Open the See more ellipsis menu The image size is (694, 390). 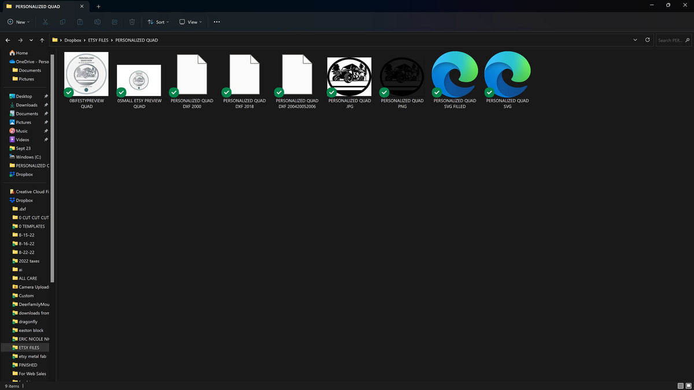(x=217, y=22)
